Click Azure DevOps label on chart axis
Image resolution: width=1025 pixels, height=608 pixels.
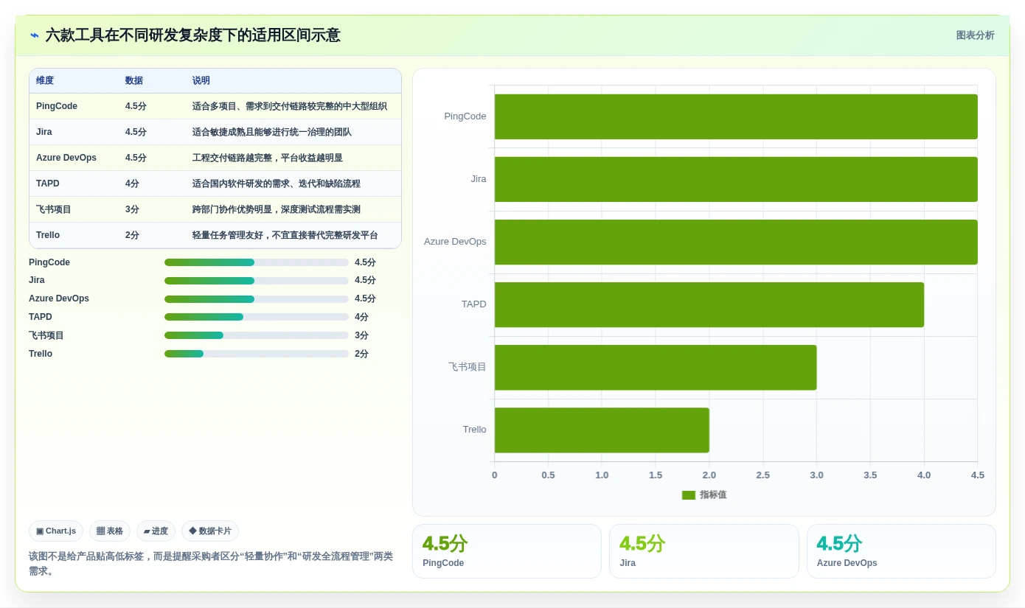(x=455, y=242)
